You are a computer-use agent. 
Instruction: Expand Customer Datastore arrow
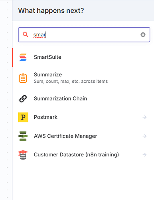point(144,155)
